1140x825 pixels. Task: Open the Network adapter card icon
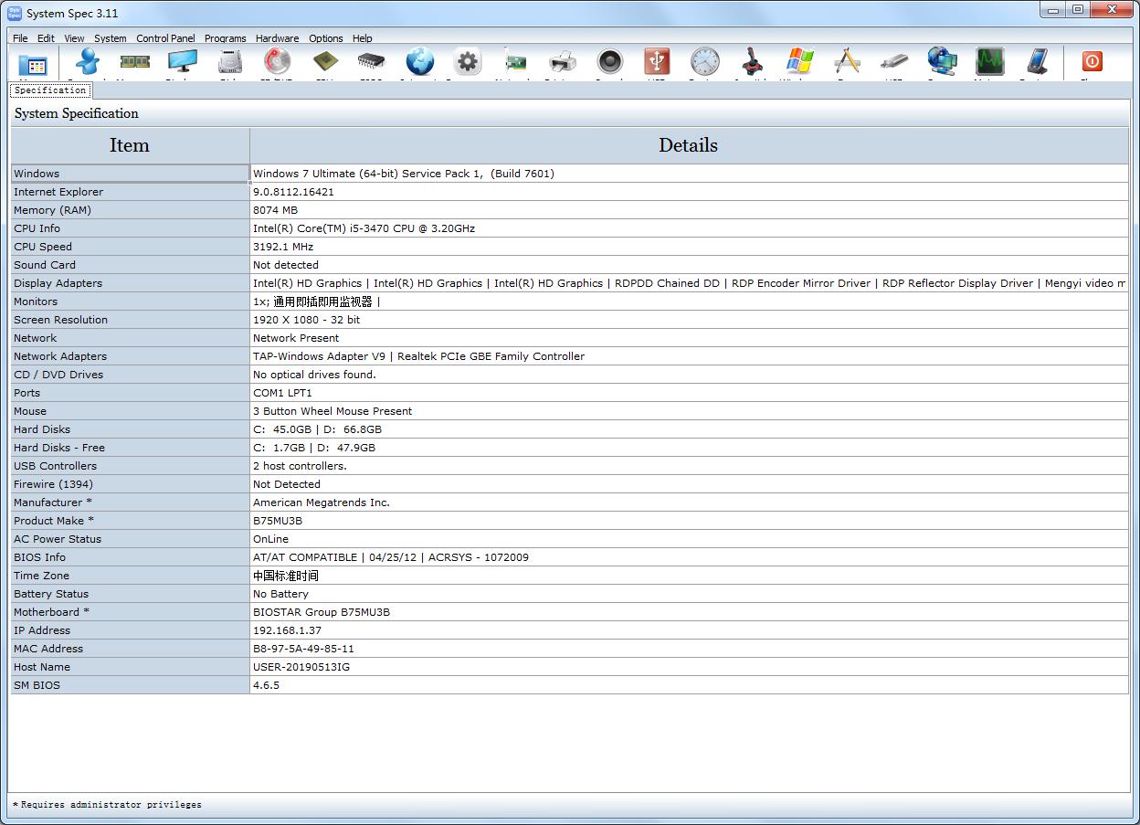(515, 62)
